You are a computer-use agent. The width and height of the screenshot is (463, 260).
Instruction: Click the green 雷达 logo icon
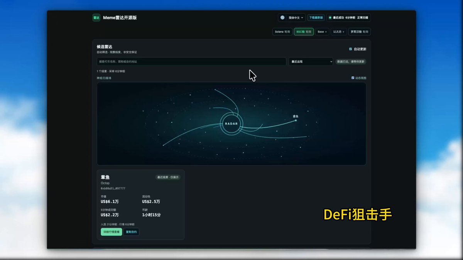(96, 18)
